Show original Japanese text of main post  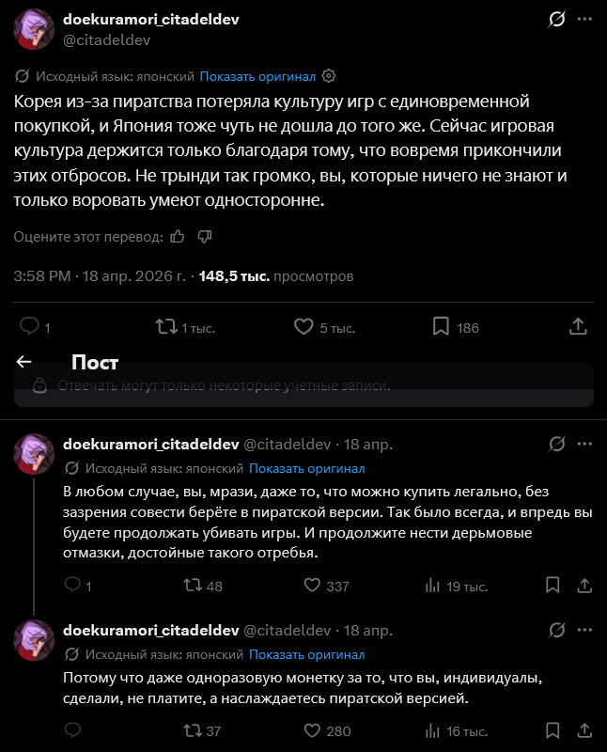tap(257, 76)
